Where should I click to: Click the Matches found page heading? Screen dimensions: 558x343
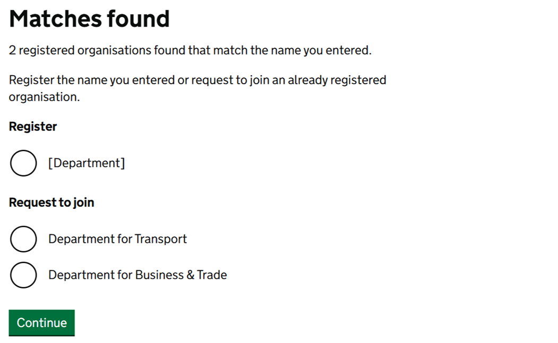89,19
